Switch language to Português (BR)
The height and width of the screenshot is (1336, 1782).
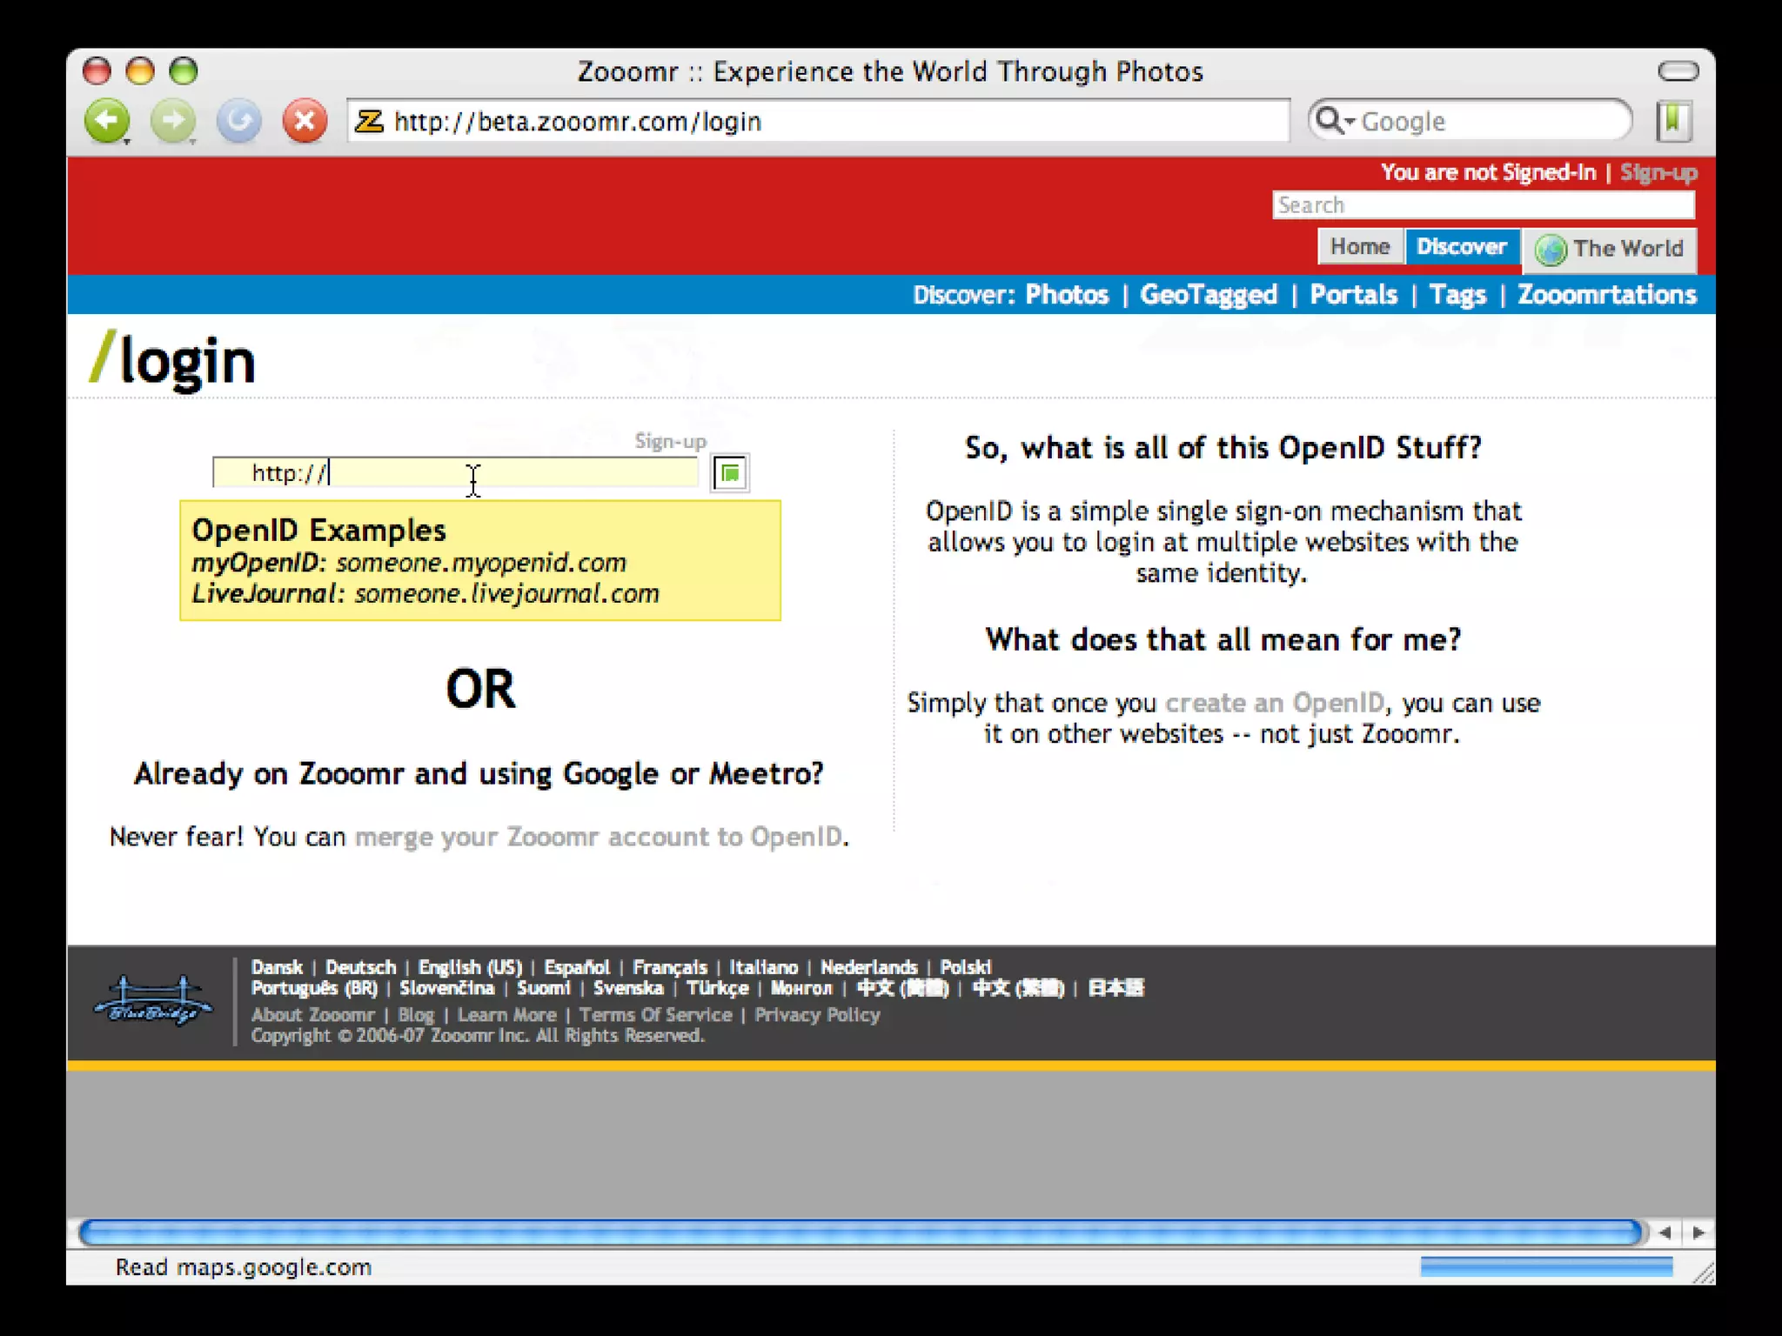pos(314,988)
